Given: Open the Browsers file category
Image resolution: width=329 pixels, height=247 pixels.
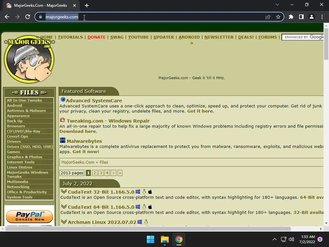Looking at the screenshot, I should tap(29, 126).
